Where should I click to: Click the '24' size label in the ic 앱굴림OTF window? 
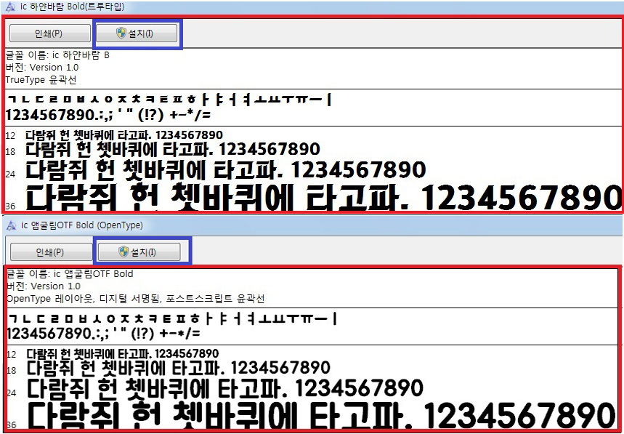click(x=12, y=393)
